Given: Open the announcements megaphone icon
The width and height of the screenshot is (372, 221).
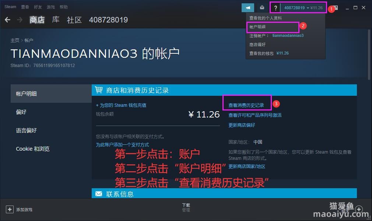Looking at the screenshot, I should click(x=248, y=8).
